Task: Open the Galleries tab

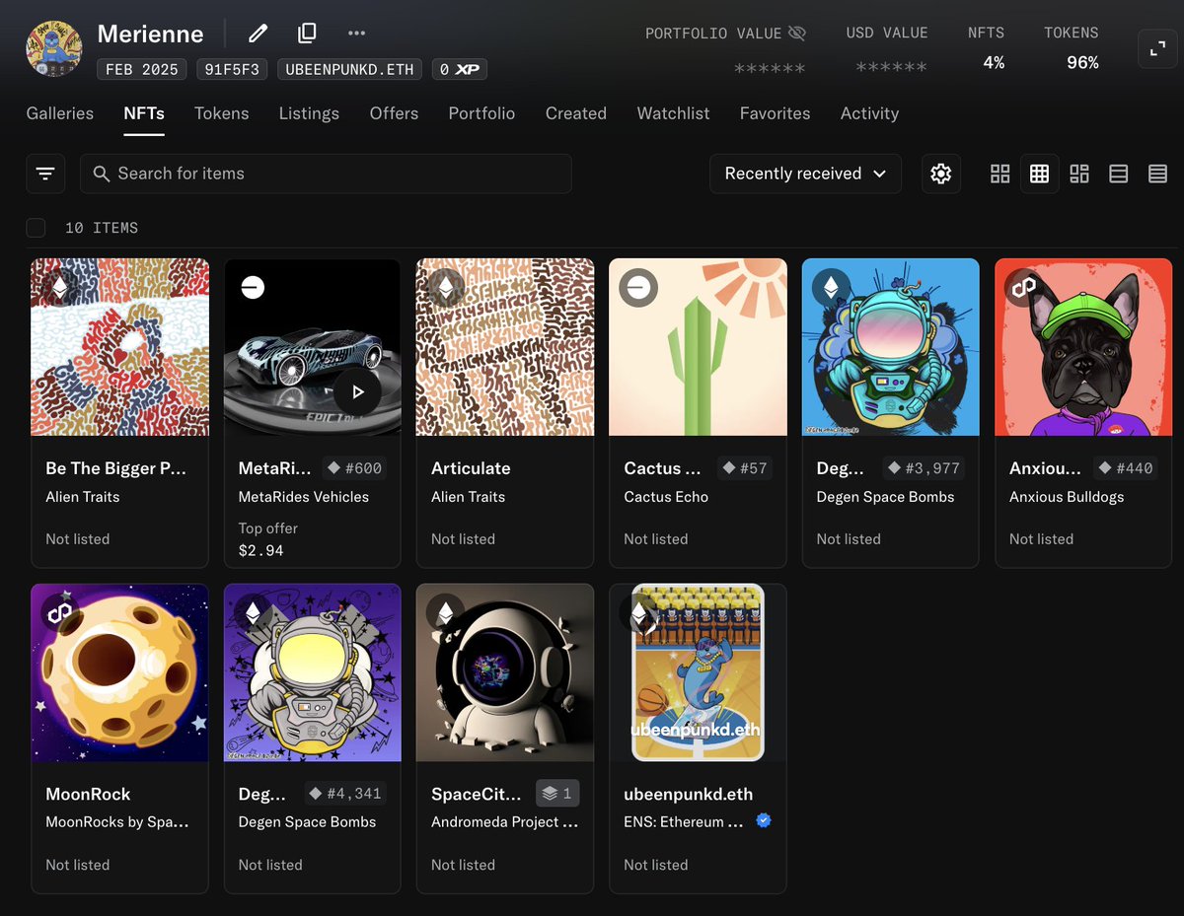Action: (60, 113)
